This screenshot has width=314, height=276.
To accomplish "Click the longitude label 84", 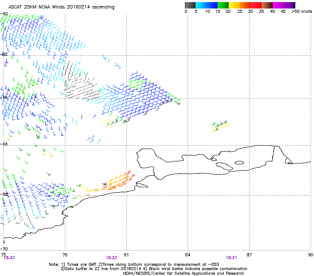I will 188,255.
